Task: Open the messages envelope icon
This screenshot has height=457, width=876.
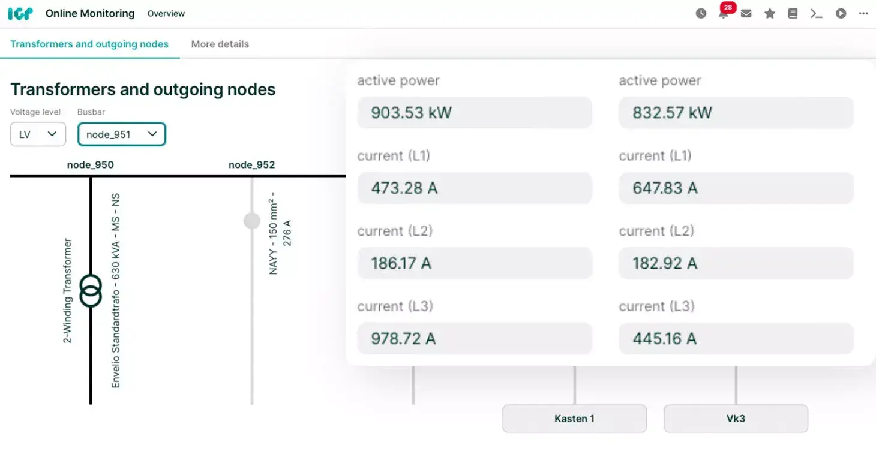Action: click(x=746, y=13)
